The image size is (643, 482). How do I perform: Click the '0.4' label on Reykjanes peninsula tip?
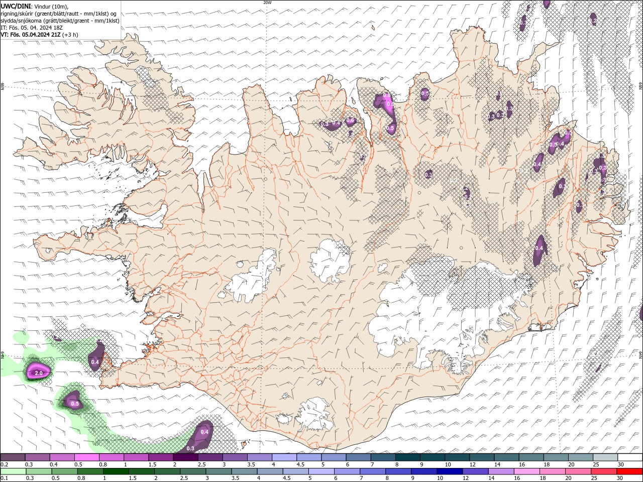95,361
